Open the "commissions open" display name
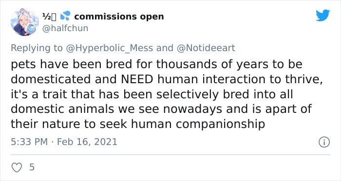Viewport: 341px width, 181px height. [119, 17]
